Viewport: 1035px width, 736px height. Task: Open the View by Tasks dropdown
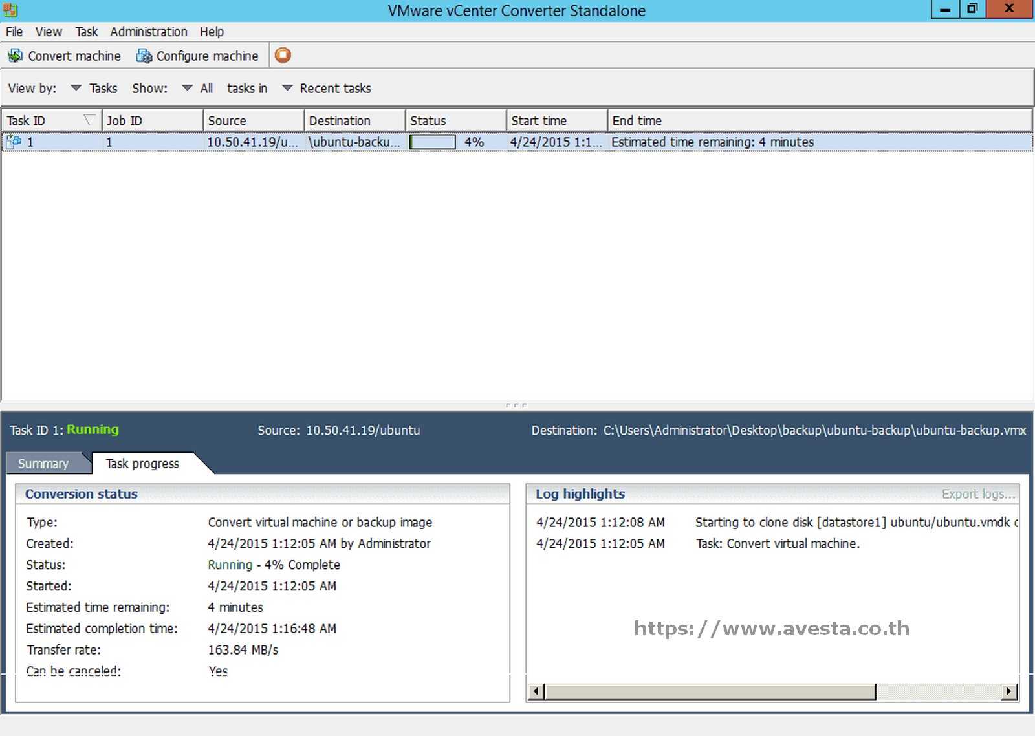[x=76, y=88]
